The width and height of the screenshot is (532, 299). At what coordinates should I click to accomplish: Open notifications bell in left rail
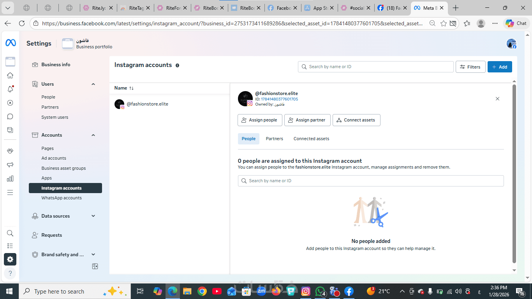pos(11,89)
